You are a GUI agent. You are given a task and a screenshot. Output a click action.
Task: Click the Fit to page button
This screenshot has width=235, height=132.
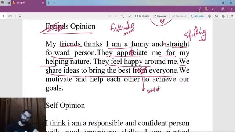coord(142,16)
